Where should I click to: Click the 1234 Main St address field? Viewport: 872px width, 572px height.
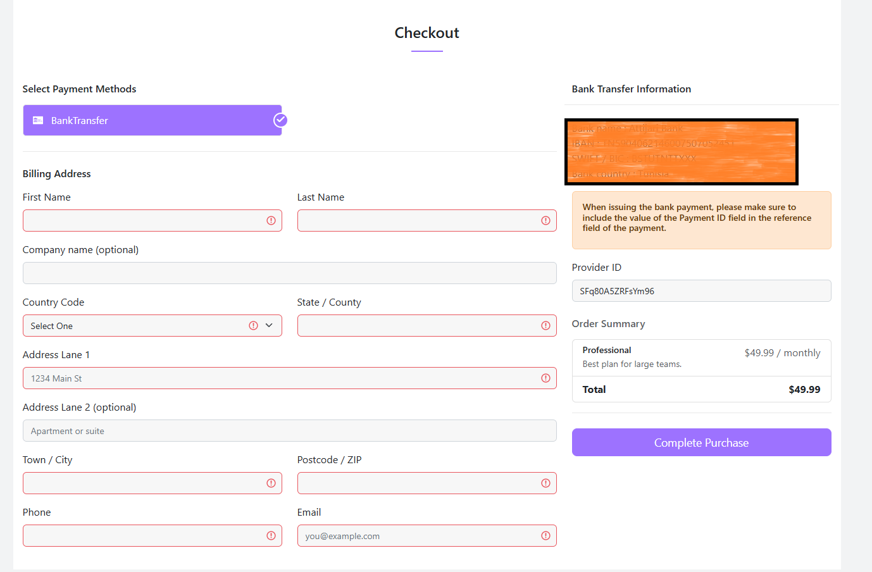[278, 378]
